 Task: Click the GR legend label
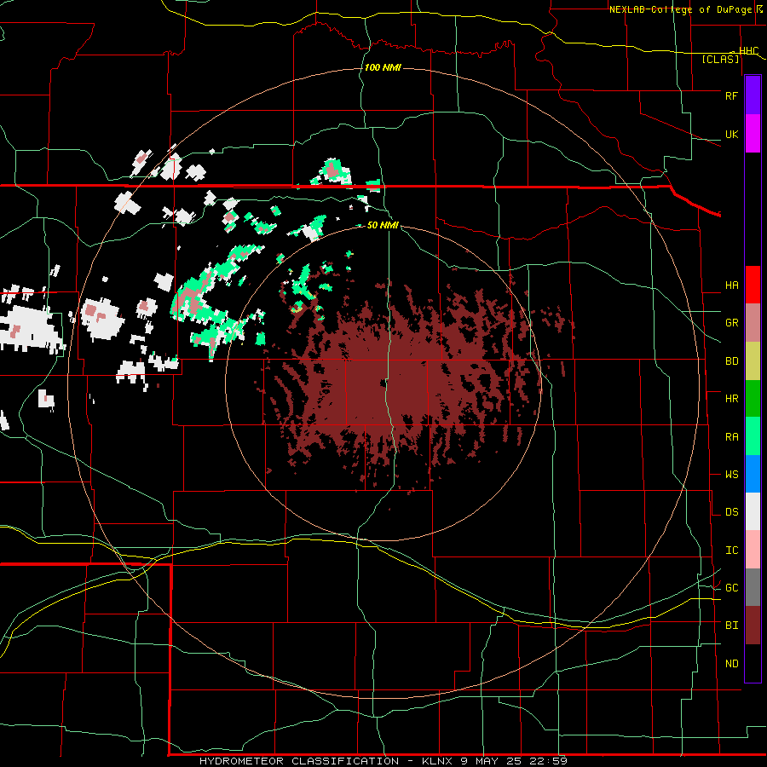pyautogui.click(x=731, y=323)
